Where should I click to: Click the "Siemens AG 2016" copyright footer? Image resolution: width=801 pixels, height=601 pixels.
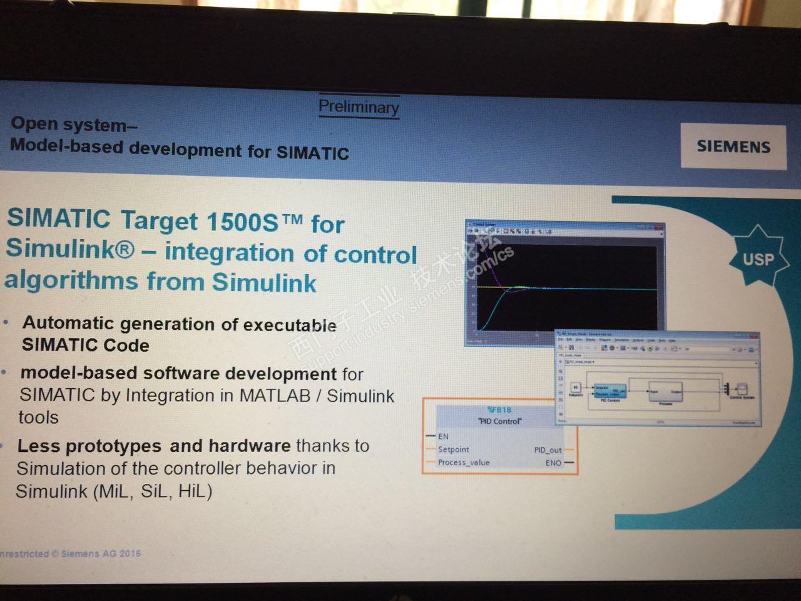pos(101,554)
